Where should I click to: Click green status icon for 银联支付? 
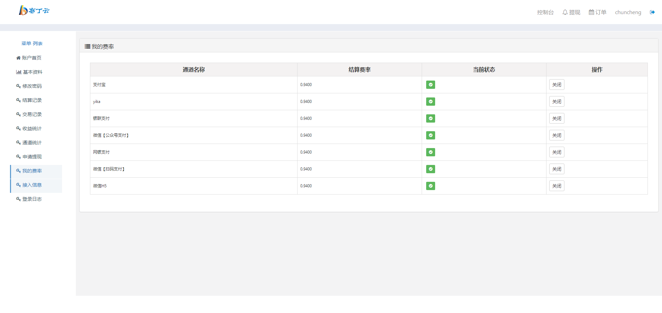pyautogui.click(x=430, y=118)
